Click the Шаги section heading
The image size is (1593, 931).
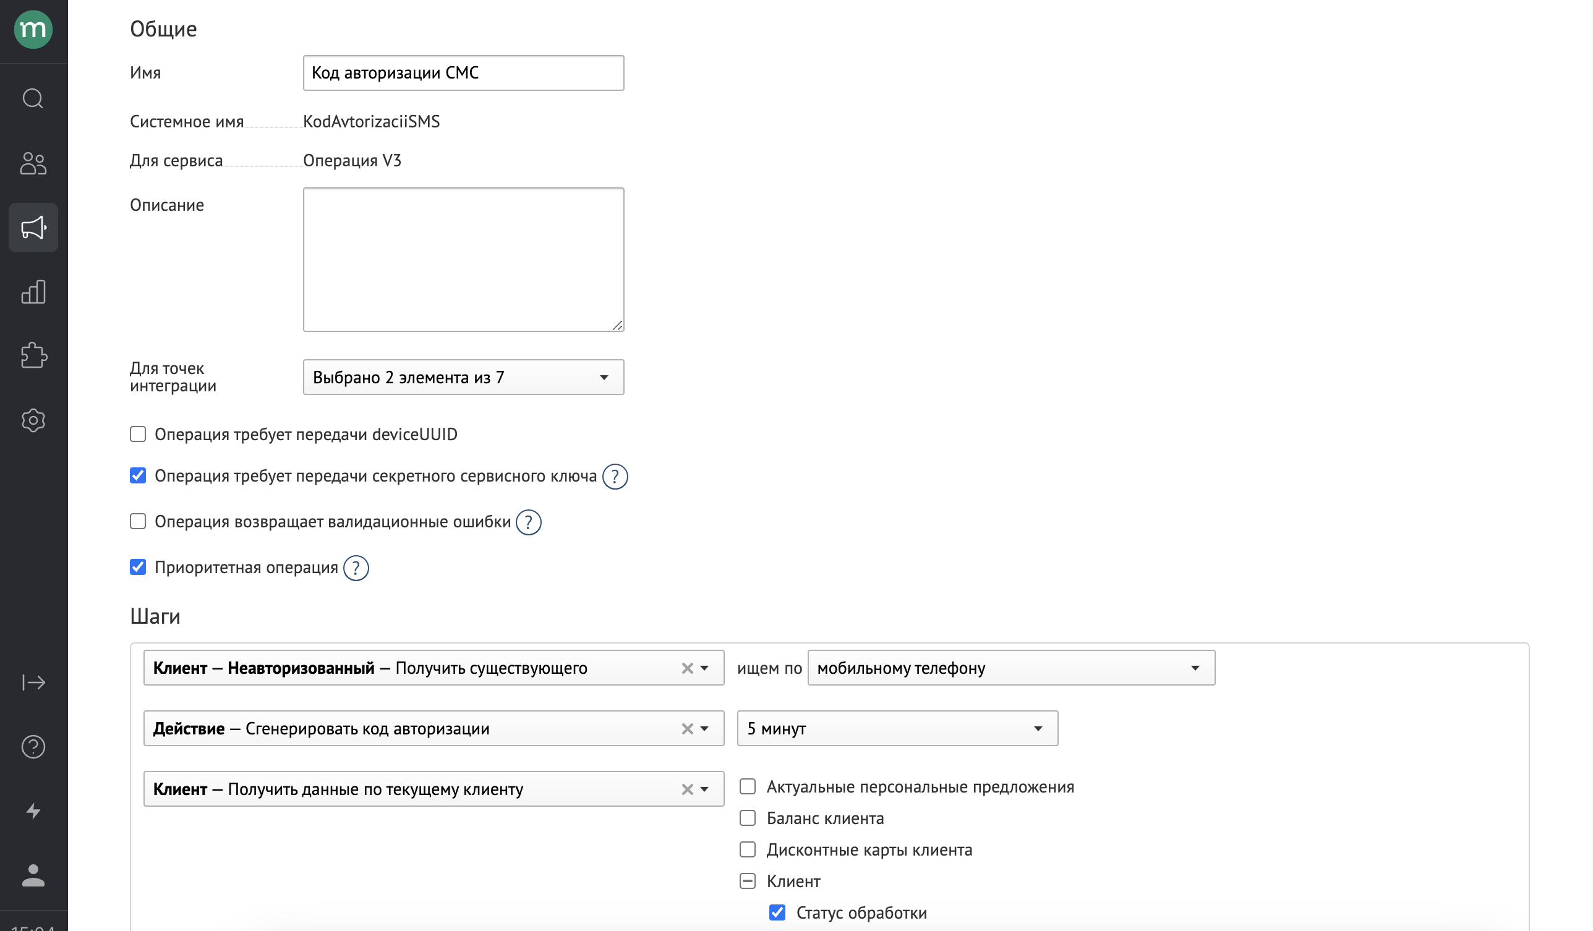pyautogui.click(x=155, y=616)
